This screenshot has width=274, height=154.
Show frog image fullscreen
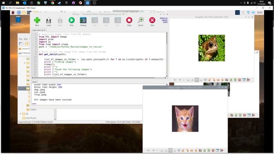205,80
